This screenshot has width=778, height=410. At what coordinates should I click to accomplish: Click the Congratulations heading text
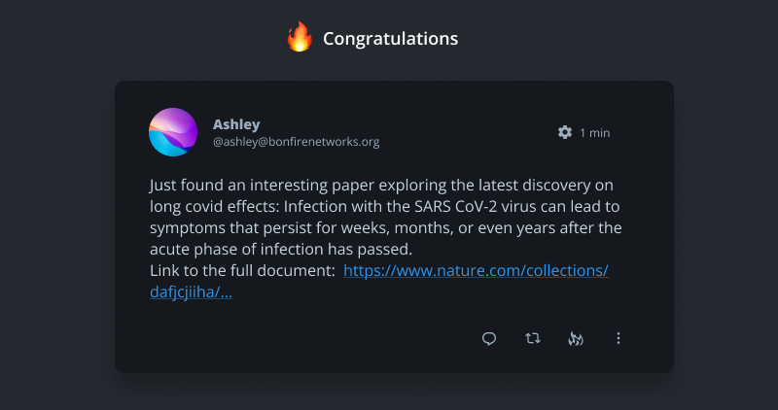(x=390, y=39)
